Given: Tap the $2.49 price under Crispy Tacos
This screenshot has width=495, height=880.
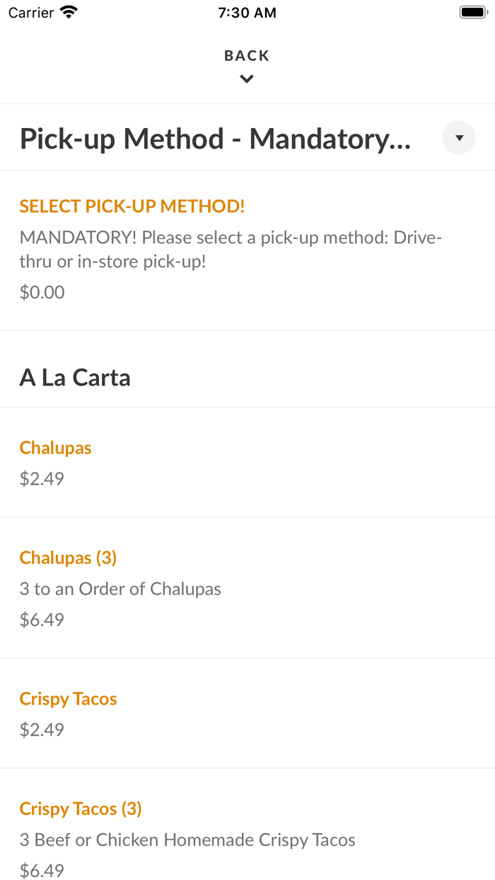Looking at the screenshot, I should tap(42, 729).
